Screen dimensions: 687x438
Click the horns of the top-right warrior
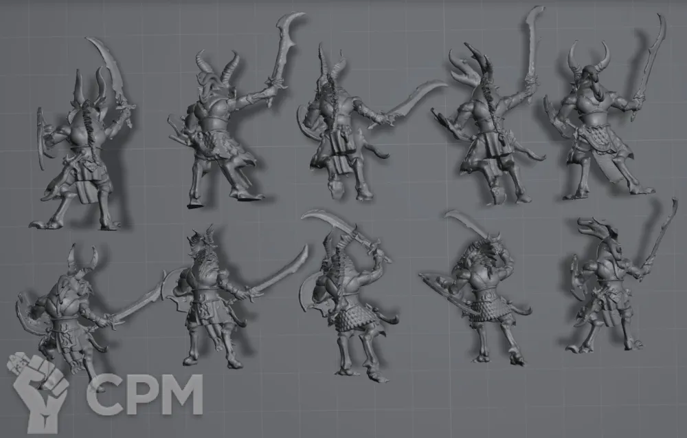coord(589,58)
